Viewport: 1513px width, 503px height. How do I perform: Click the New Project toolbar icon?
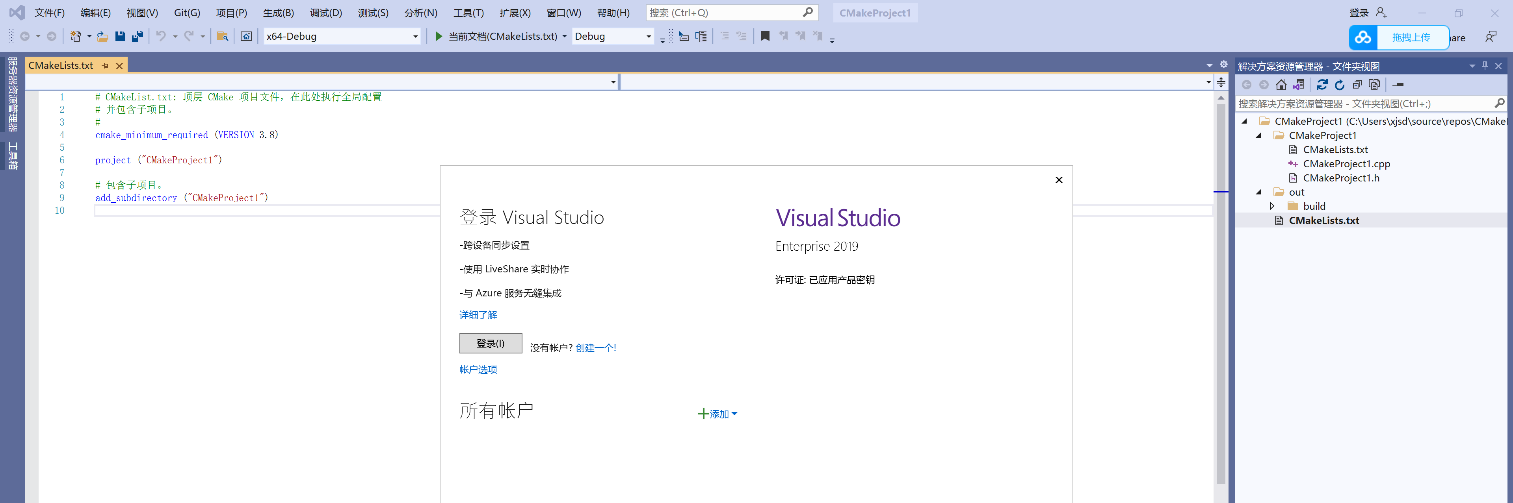[x=75, y=36]
